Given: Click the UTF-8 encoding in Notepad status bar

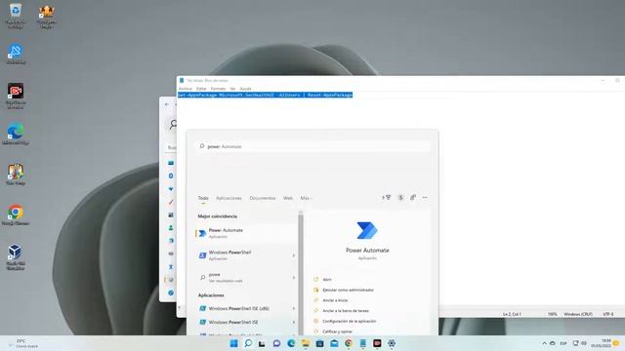Looking at the screenshot, I should [607, 314].
